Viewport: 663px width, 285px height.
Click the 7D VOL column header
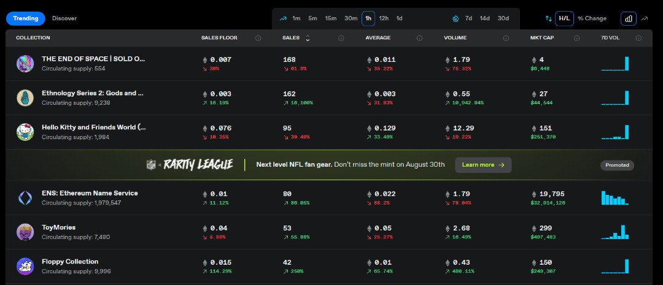(x=611, y=38)
